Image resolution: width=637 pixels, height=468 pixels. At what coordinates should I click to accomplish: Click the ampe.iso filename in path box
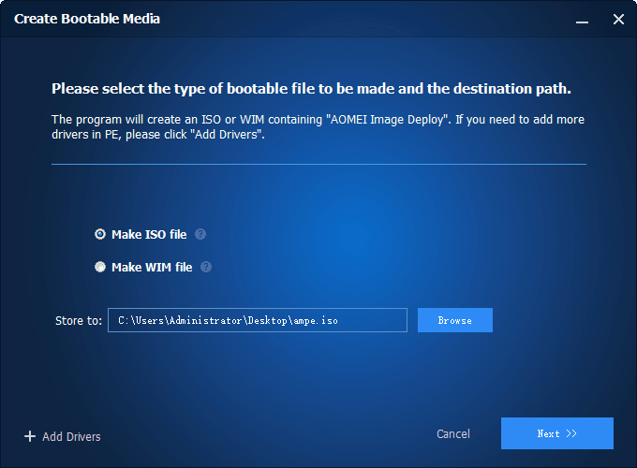(x=317, y=320)
